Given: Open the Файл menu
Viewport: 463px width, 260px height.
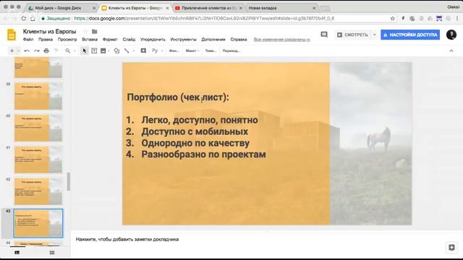Looking at the screenshot, I should (28, 39).
